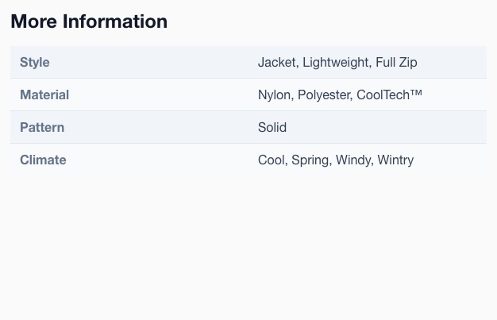This screenshot has width=497, height=320.
Task: Click the Climate attribute label
Action: pyautogui.click(x=43, y=160)
